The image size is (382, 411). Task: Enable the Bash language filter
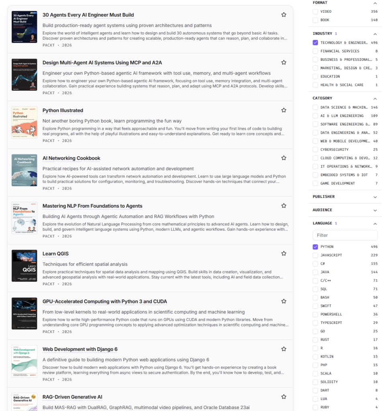315,297
